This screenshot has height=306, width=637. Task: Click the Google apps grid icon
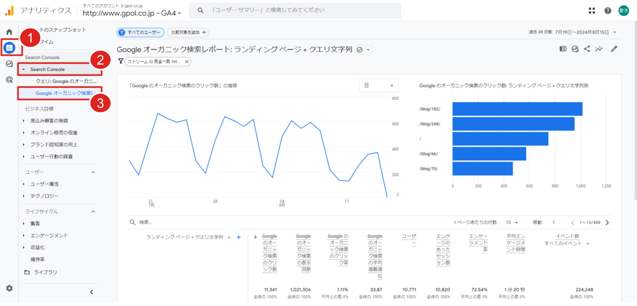(592, 11)
